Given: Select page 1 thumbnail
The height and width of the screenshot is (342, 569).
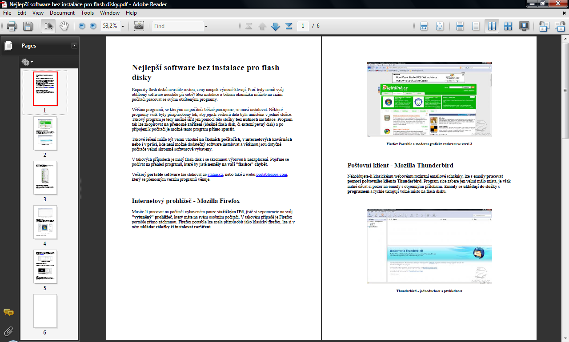Looking at the screenshot, I should [45, 89].
